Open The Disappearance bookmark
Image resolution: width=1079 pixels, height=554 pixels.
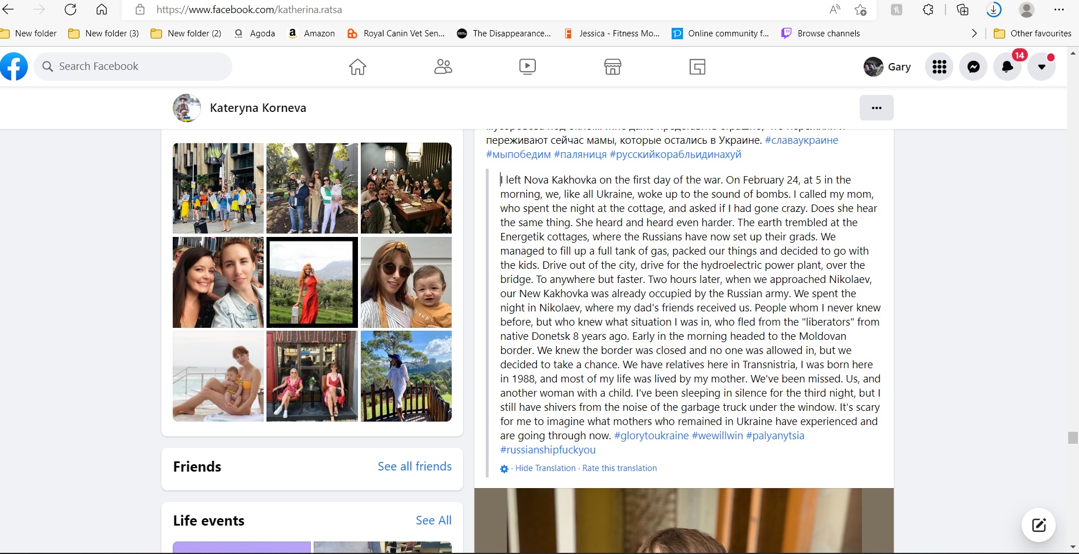point(504,34)
